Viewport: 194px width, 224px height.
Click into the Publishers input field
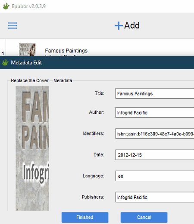point(155,197)
